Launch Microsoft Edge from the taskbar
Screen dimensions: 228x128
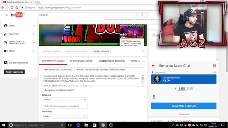(x=78, y=125)
